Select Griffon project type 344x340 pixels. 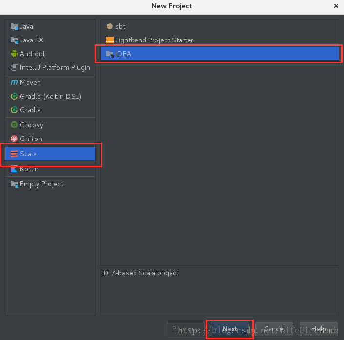coord(50,139)
